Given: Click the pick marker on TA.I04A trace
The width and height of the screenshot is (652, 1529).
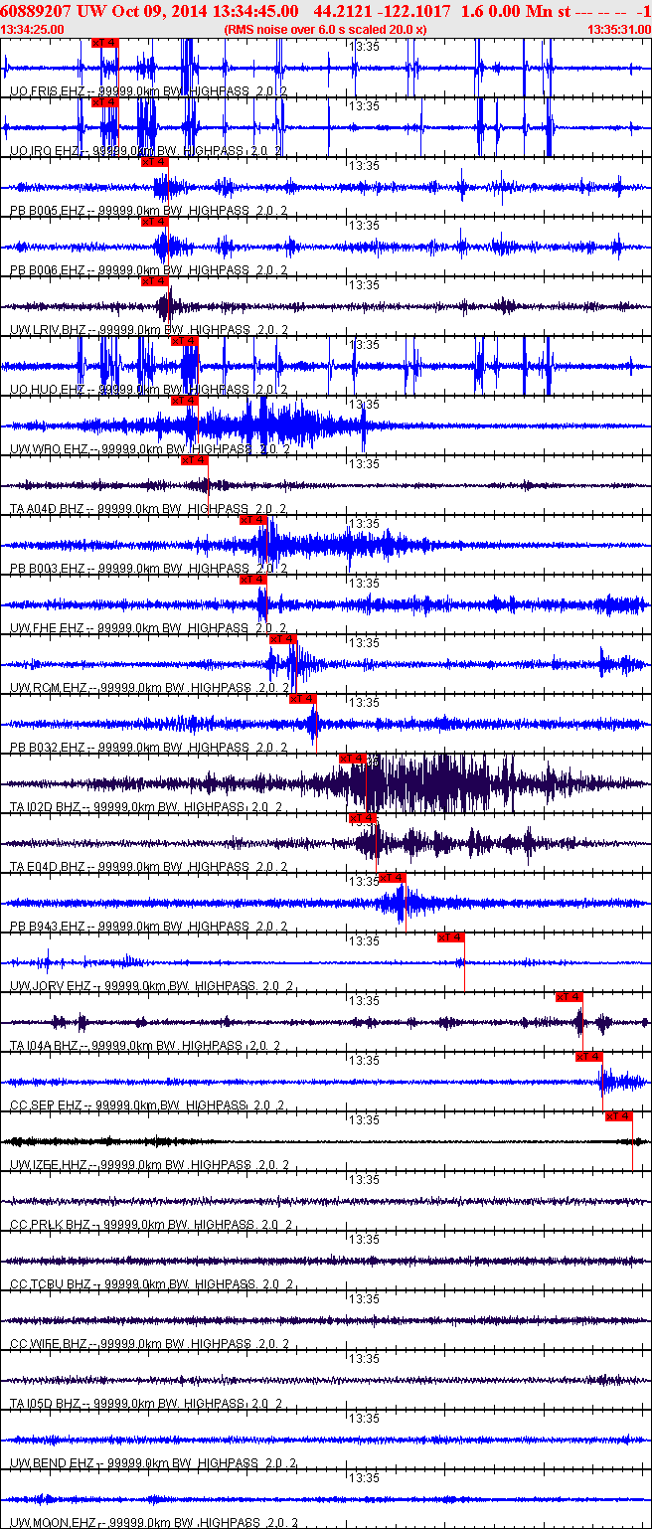Looking at the screenshot, I should pos(570,997).
